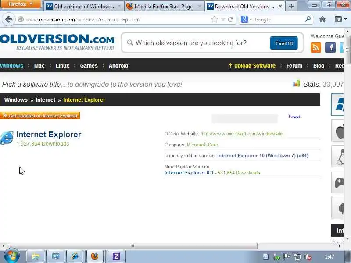
Task: Open the Blog navigation item
Action: coord(319,66)
